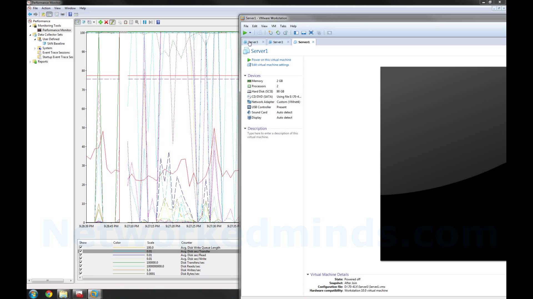Click the Back arrow in Performance Monitor toolbar

pos(30,14)
